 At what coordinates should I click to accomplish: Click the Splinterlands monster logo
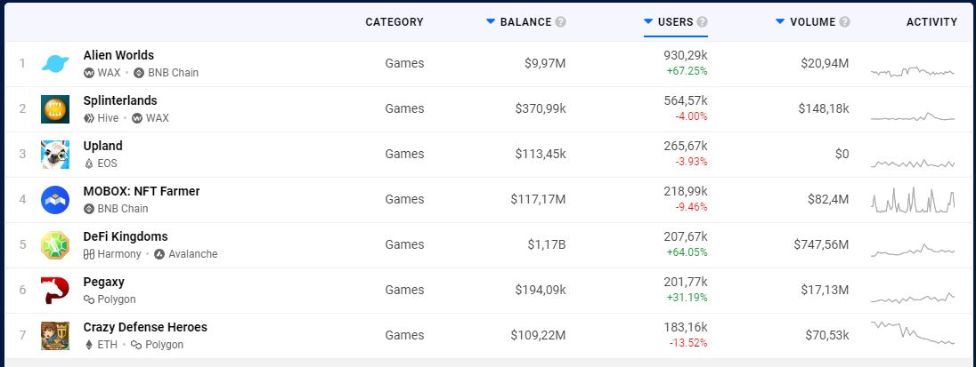(x=55, y=109)
